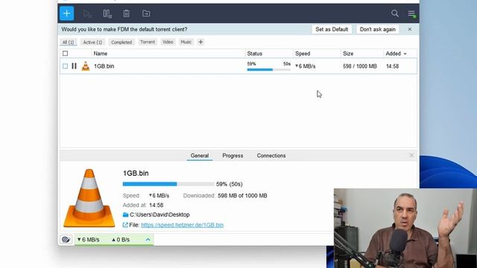Tick the select-all checkbox in header

pos(65,54)
